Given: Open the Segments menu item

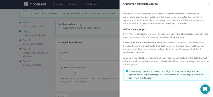Looking at the screenshot, I should pyautogui.click(x=73, y=4).
